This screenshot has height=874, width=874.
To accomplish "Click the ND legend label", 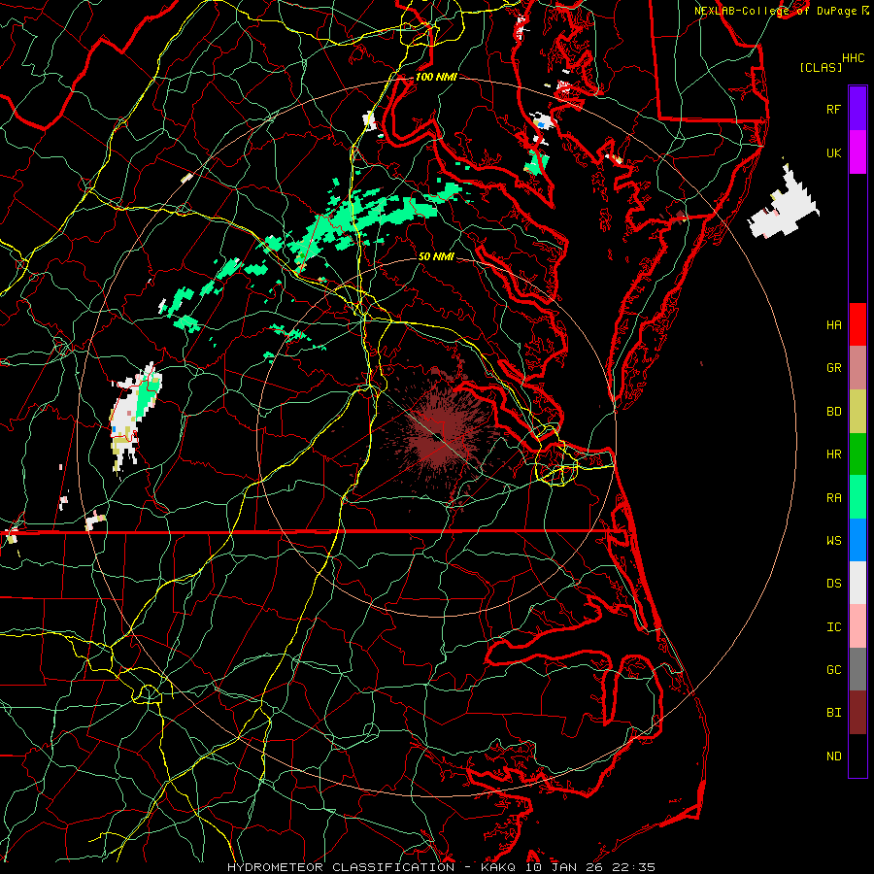I will point(833,756).
